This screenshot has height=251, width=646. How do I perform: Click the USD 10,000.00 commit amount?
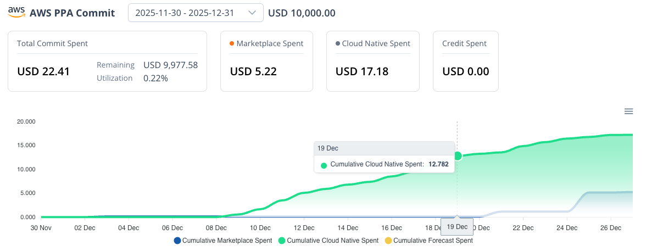pyautogui.click(x=302, y=13)
